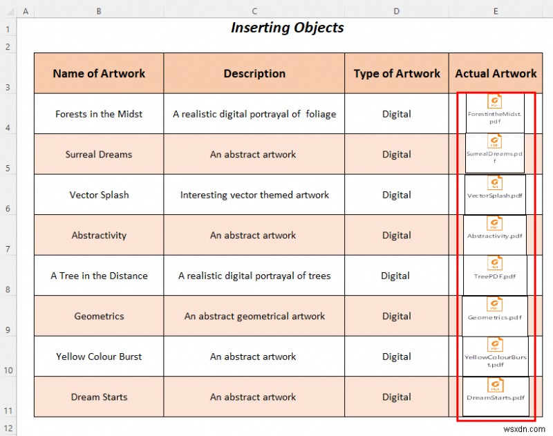Select row 10 header
This screenshot has width=553, height=436.
[8, 357]
